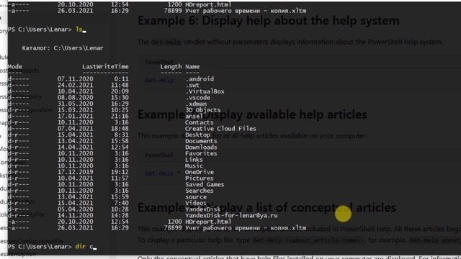Select the source folder entry
The image size is (461, 259).
tap(196, 197)
